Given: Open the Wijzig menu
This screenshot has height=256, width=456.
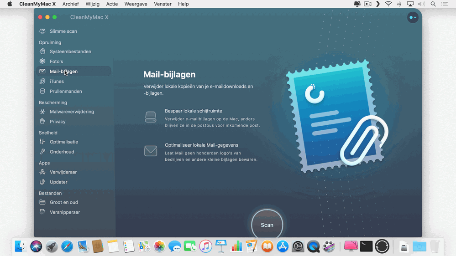Looking at the screenshot, I should click(93, 4).
